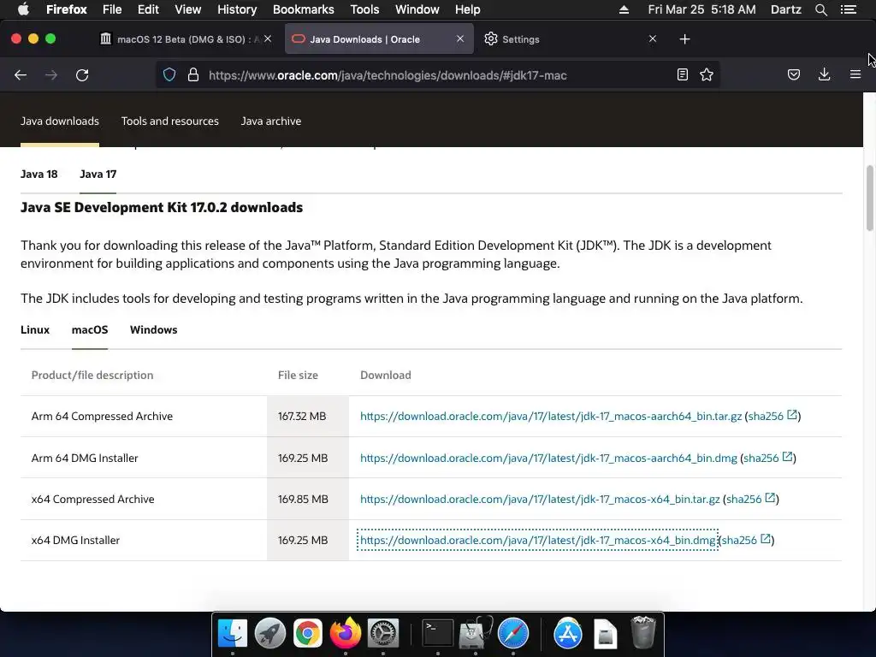Viewport: 876px width, 657px height.
Task: Open Disk Utility from the Dock
Action: [476, 634]
